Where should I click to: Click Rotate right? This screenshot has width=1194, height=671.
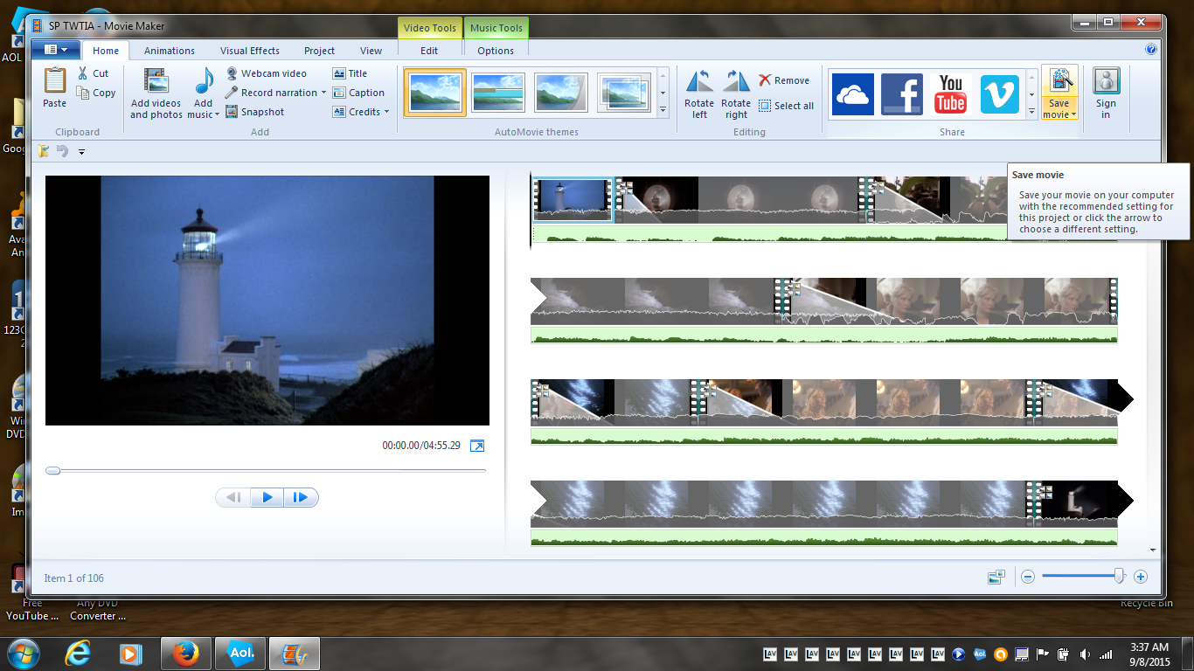tap(736, 94)
